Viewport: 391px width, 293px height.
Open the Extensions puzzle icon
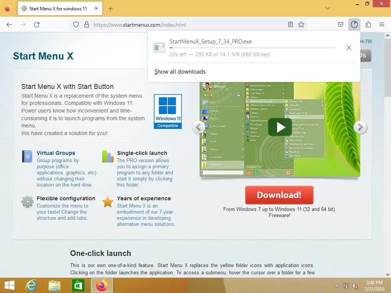click(368, 24)
